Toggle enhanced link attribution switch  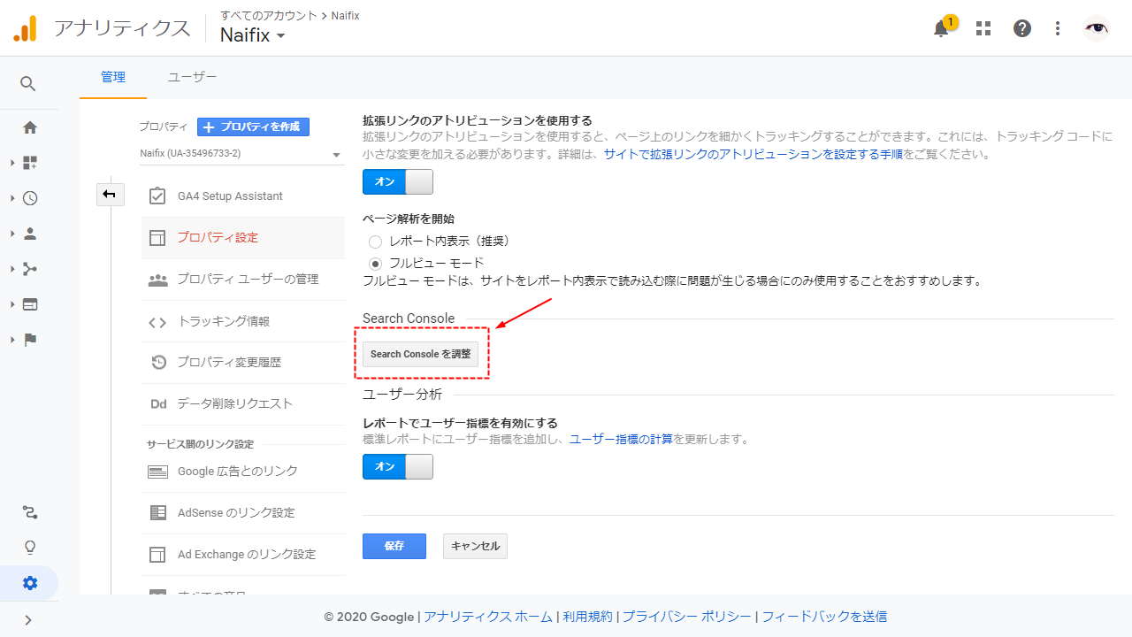click(398, 181)
